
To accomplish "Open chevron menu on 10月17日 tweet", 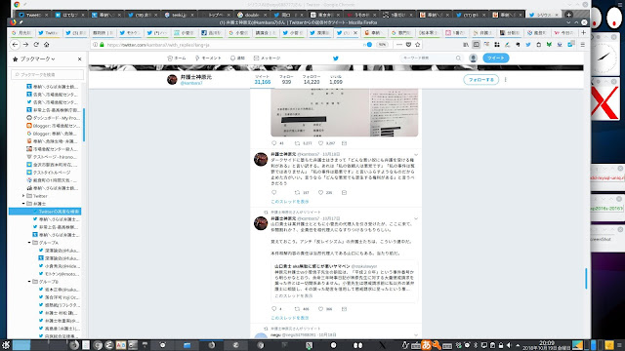I will tap(416, 218).
